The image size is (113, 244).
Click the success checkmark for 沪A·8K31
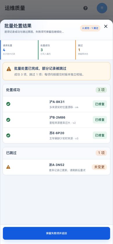8,104
